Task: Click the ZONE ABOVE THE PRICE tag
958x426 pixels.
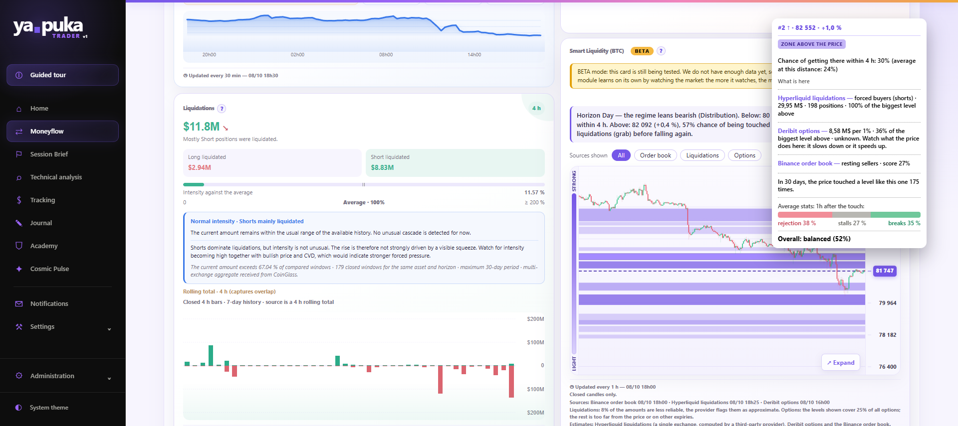Action: tap(812, 44)
